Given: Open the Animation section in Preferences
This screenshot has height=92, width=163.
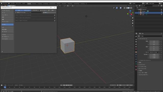Looking at the screenshot, I should [x=7, y=21].
